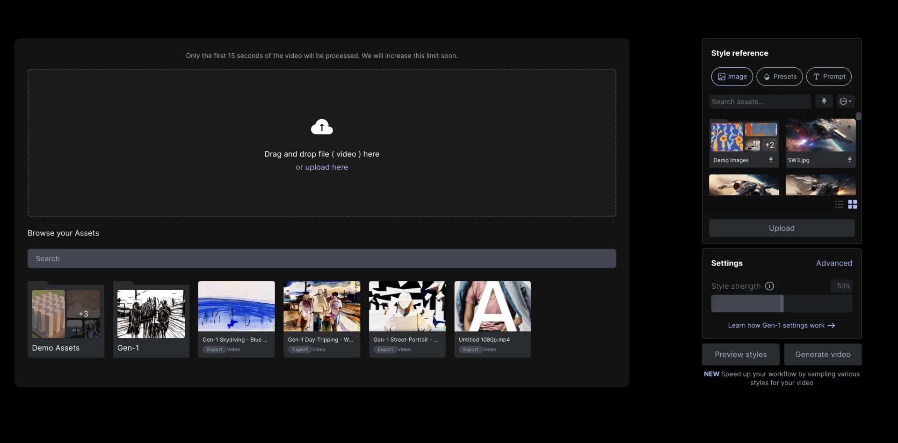Select the Image style reference tab
Screen dimensions: 898x443
pos(732,77)
